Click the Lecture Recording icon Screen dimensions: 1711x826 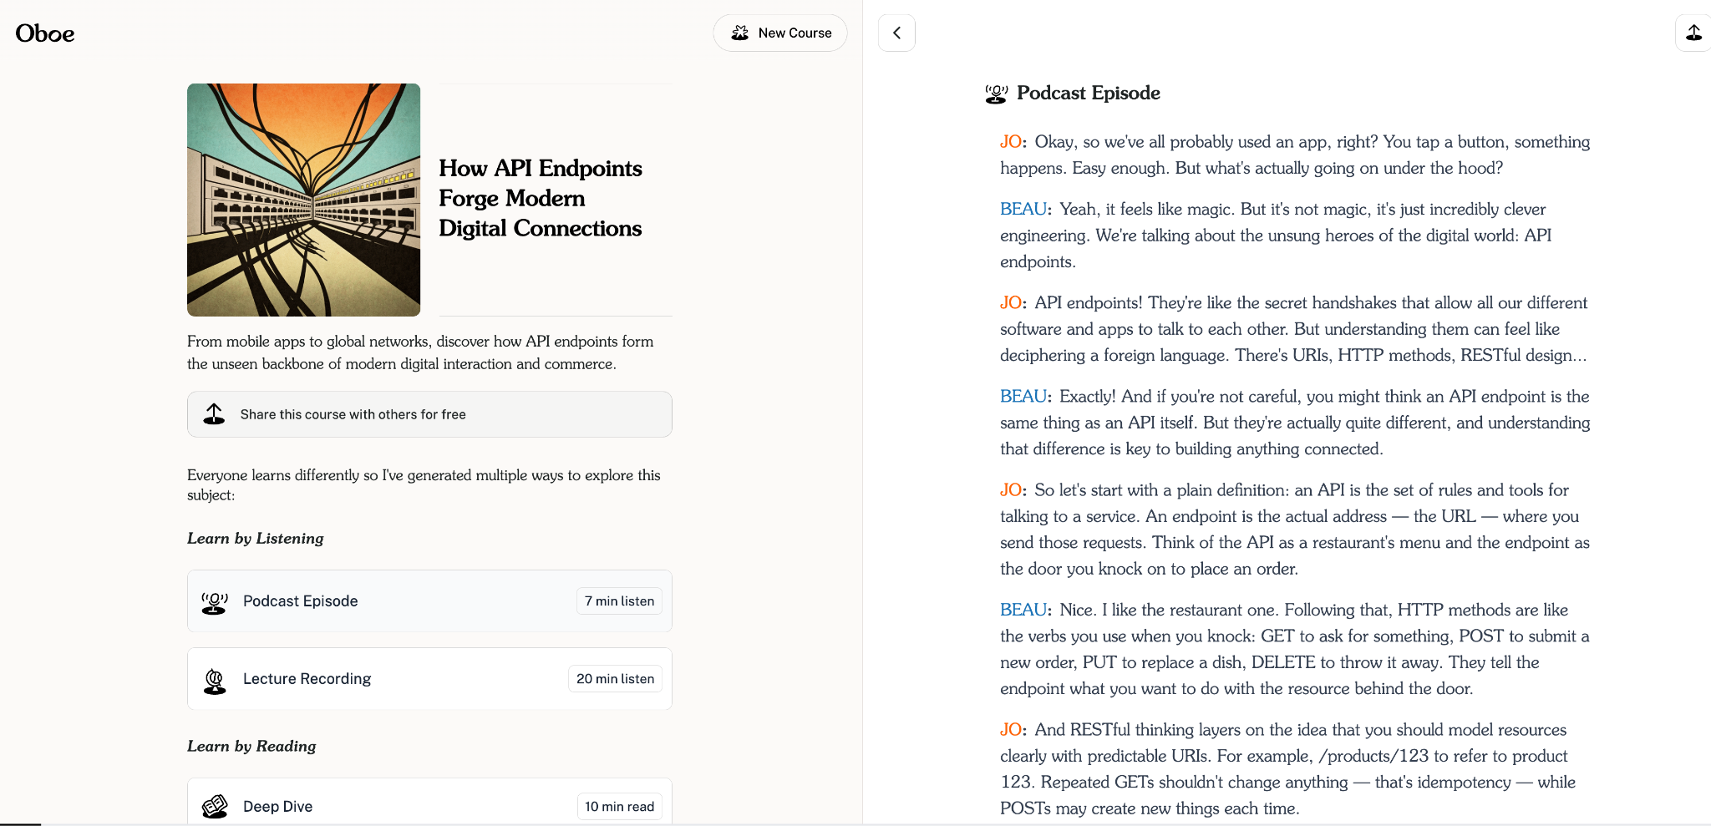[x=215, y=681]
